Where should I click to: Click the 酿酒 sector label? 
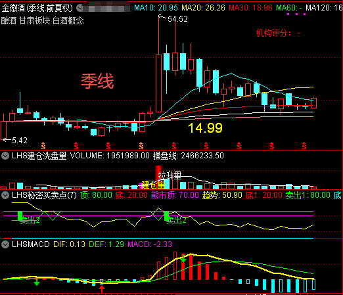9,21
